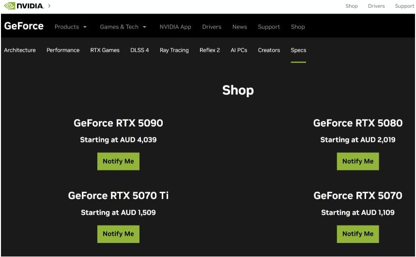This screenshot has width=416, height=257.
Task: Open the top-right Support link
Action: pos(404,6)
